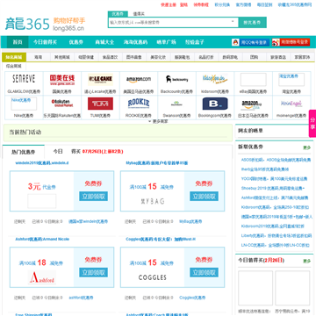Open the iherb coupon link in sidebar
The image size is (316, 316).
(265, 169)
